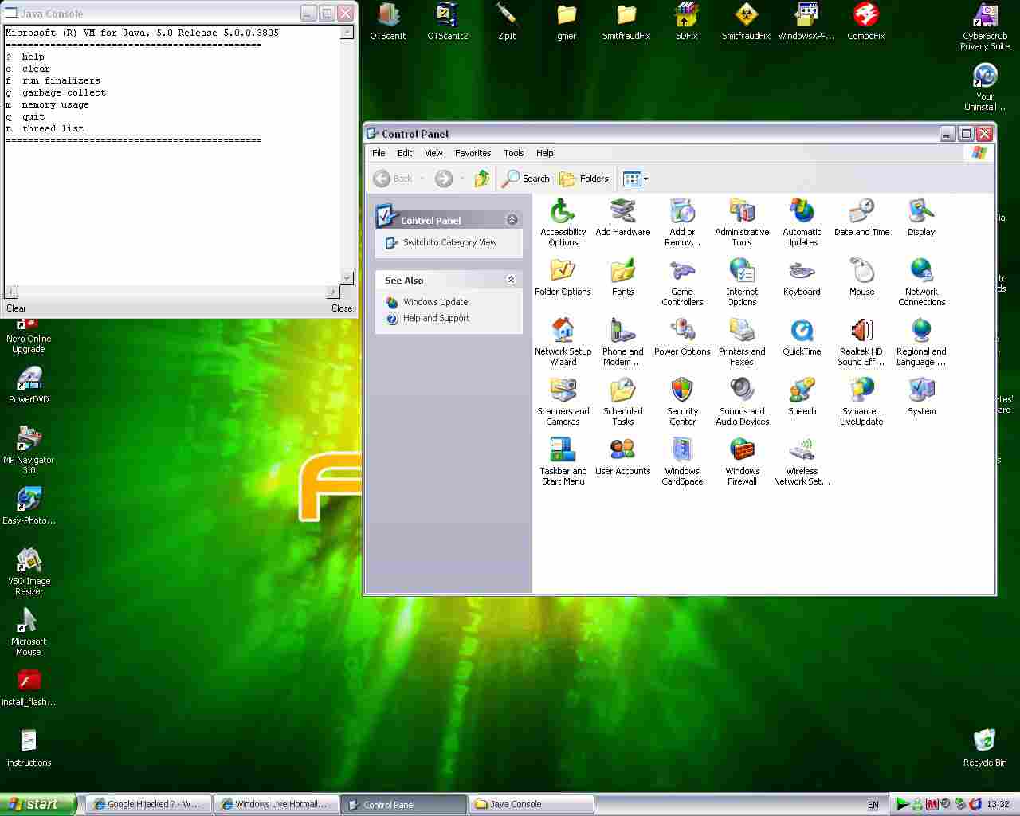Click Java Console horizontal scrollbar right arrow
1020x816 pixels.
click(334, 292)
